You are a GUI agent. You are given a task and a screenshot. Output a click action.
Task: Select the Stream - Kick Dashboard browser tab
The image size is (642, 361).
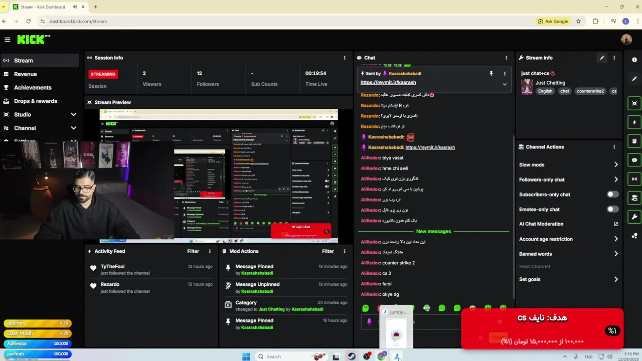[48, 7]
